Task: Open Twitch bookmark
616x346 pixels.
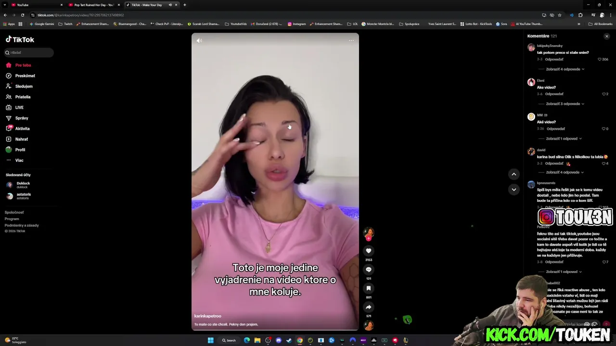Action: pos(65,24)
